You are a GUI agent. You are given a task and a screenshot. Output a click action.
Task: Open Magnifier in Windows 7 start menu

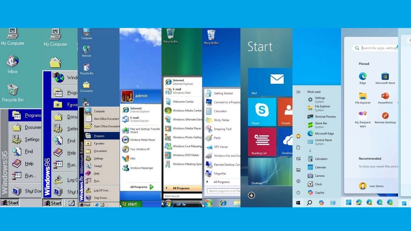point(216,174)
